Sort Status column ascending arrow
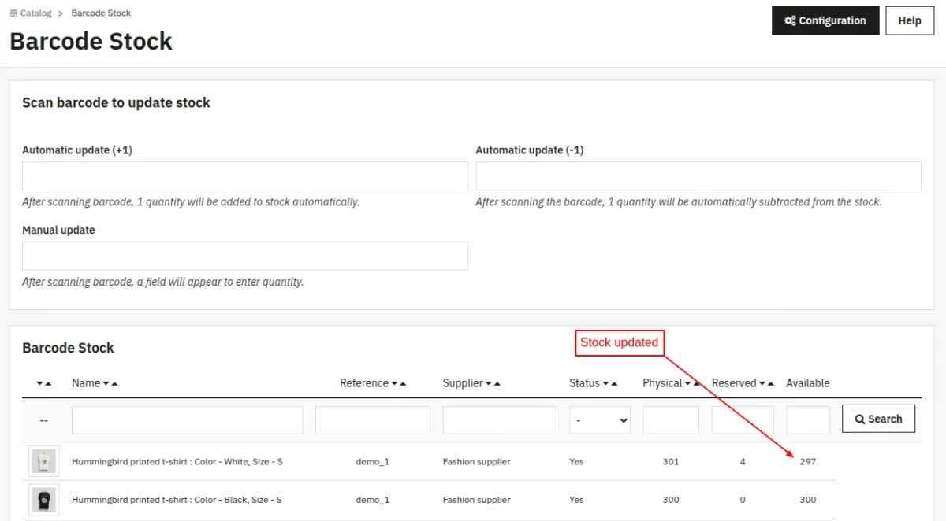Screen dimensions: 946x521 [614, 384]
